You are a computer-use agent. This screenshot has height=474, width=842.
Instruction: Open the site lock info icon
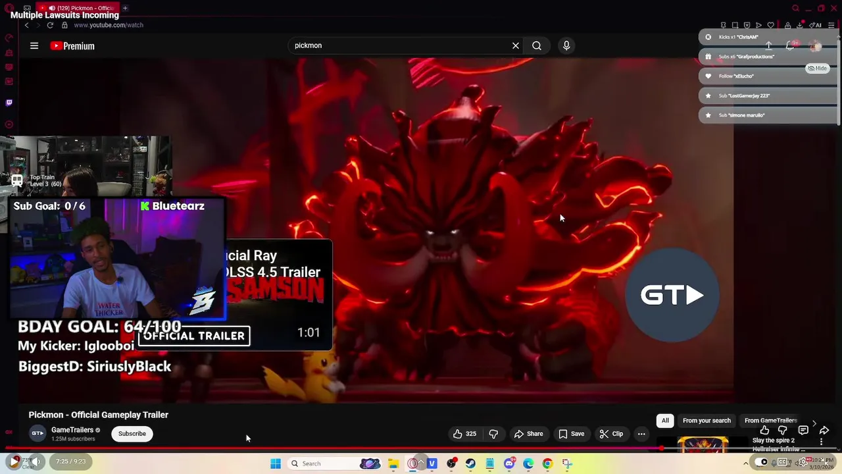point(64,25)
